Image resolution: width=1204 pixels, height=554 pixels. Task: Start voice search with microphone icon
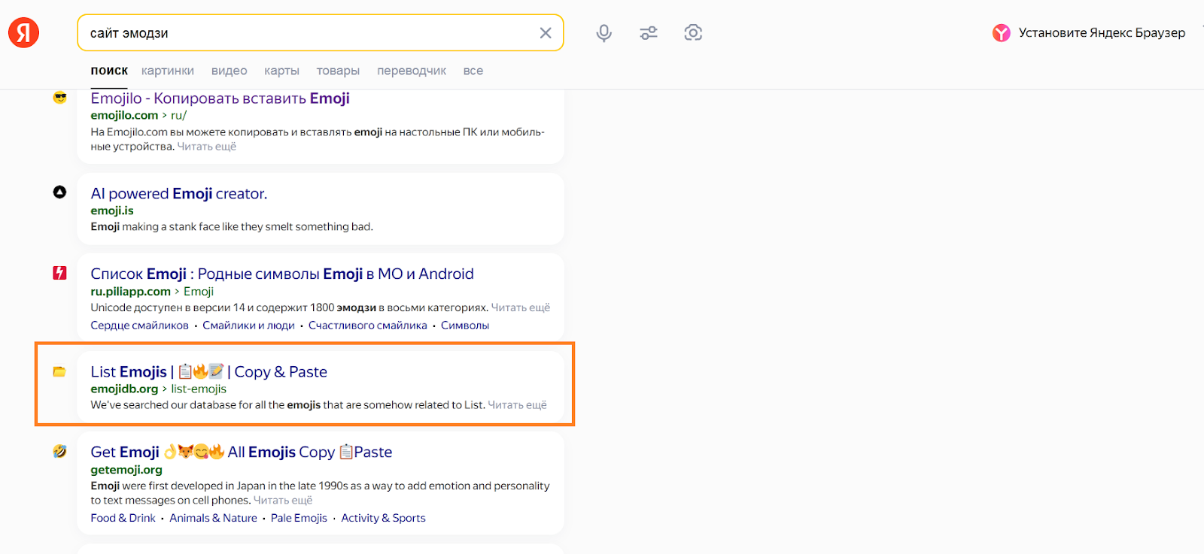point(604,33)
